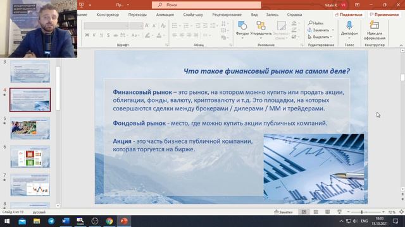Open the Windows Start menu
This screenshot has width=405, height=227.
click(7, 221)
